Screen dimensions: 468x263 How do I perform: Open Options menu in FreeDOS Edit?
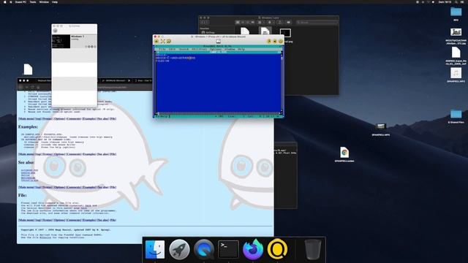216,49
